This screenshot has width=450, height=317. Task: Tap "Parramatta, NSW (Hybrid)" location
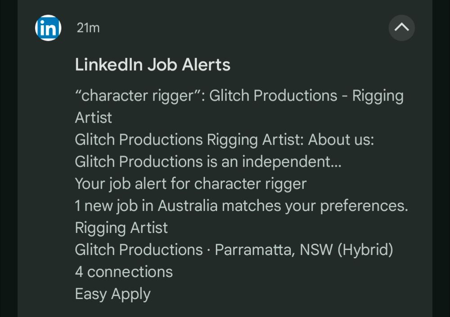coord(304,250)
